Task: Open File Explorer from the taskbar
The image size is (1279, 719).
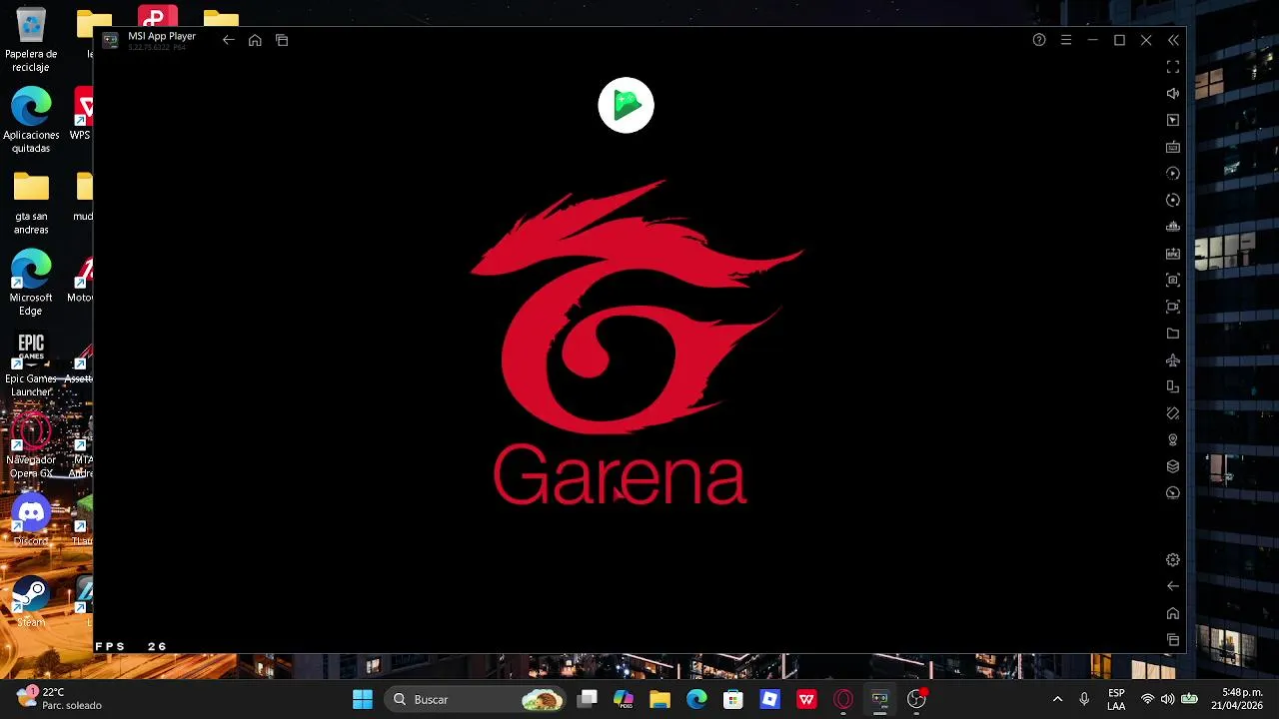Action: pos(659,699)
